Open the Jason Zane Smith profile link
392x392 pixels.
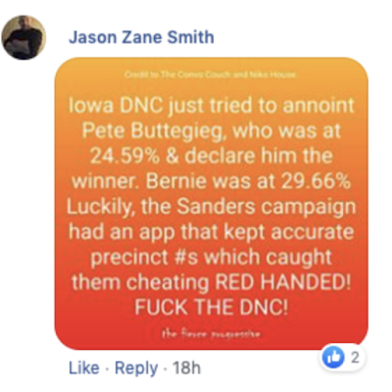(x=141, y=37)
